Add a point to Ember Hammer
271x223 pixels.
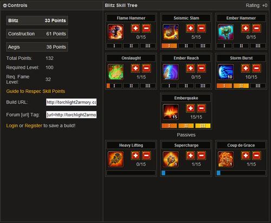click(246, 28)
